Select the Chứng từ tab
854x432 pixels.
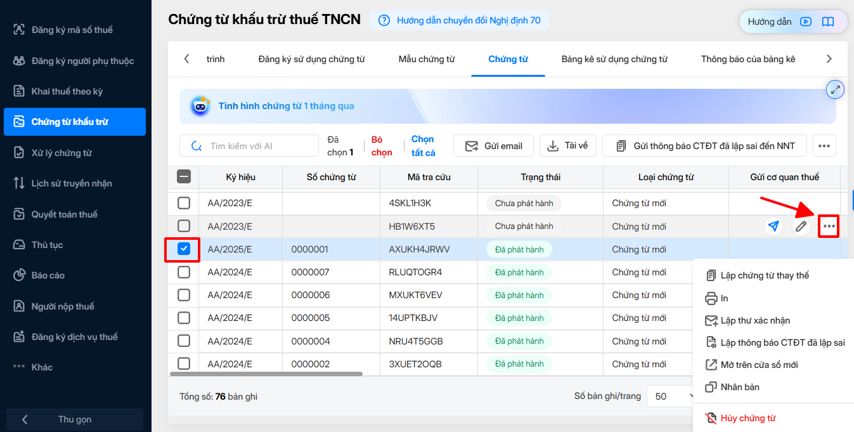click(508, 59)
